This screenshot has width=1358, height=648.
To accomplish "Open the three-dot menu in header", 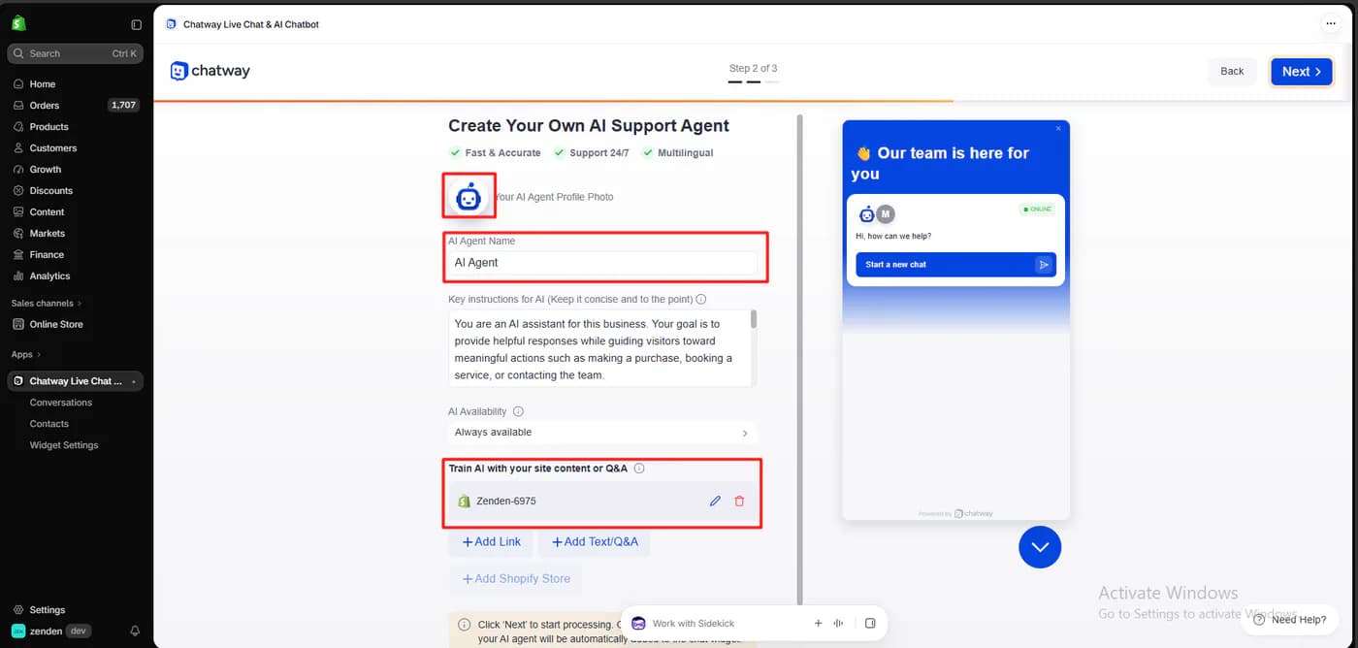I will click(1330, 23).
